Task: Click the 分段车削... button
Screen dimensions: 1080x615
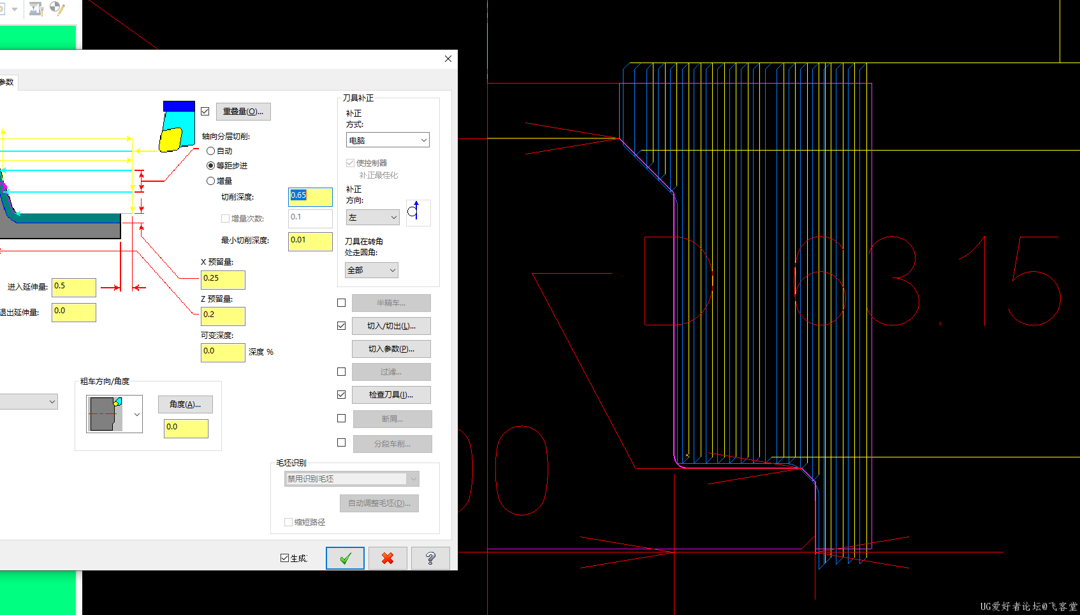Action: click(x=393, y=444)
